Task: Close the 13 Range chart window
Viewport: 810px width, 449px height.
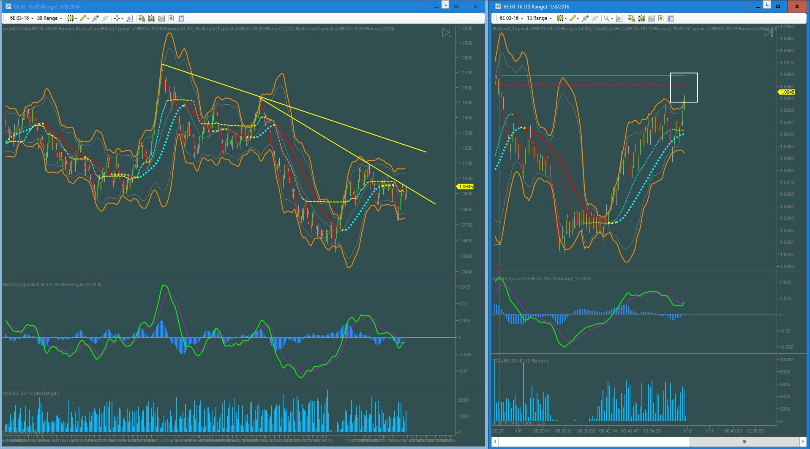Action: point(797,6)
